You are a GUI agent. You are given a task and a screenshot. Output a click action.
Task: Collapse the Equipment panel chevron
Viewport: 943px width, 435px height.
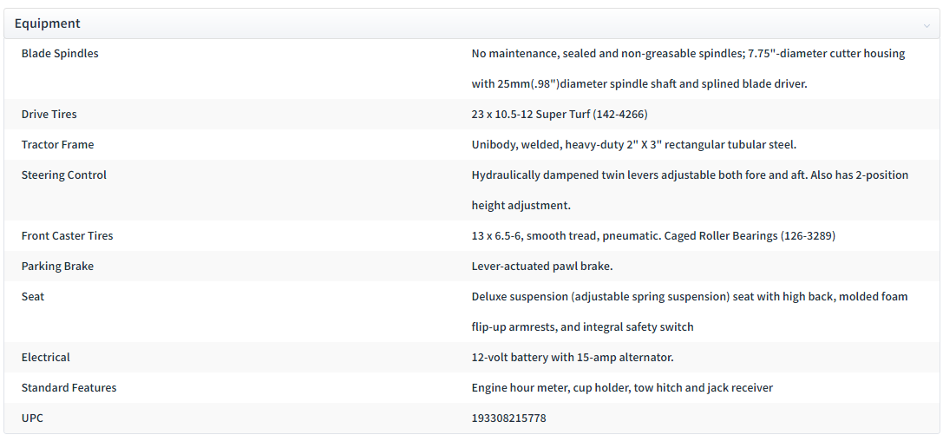927,25
